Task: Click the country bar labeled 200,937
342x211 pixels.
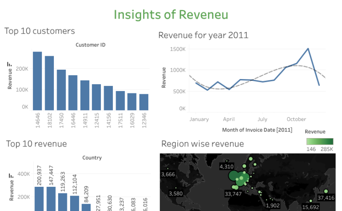Action: [39, 198]
